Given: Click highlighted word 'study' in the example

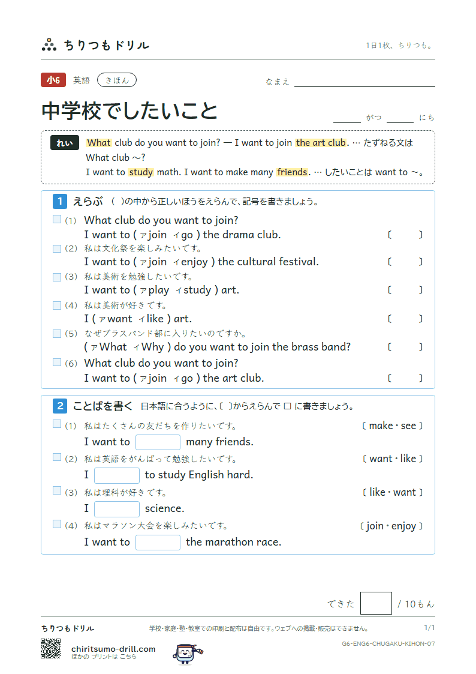Looking at the screenshot, I should coord(141,172).
